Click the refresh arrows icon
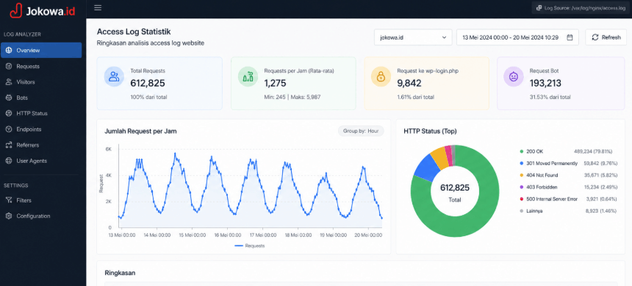The width and height of the screenshot is (632, 286). click(595, 37)
